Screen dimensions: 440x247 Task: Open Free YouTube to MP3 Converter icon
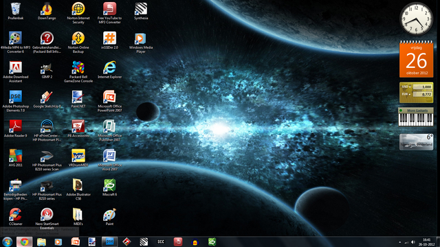109,13
